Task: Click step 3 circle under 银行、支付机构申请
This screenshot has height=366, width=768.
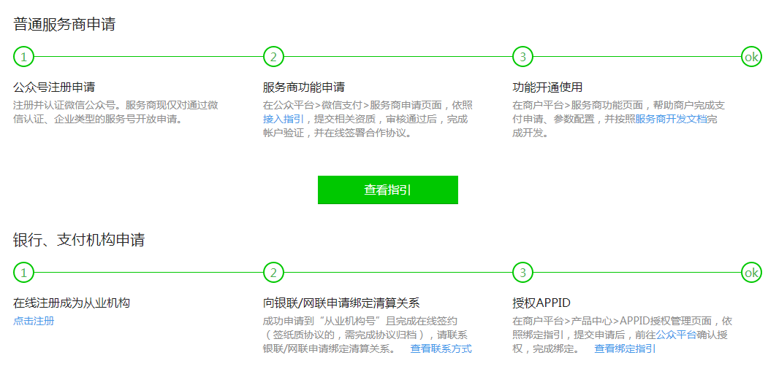Action: [x=522, y=273]
